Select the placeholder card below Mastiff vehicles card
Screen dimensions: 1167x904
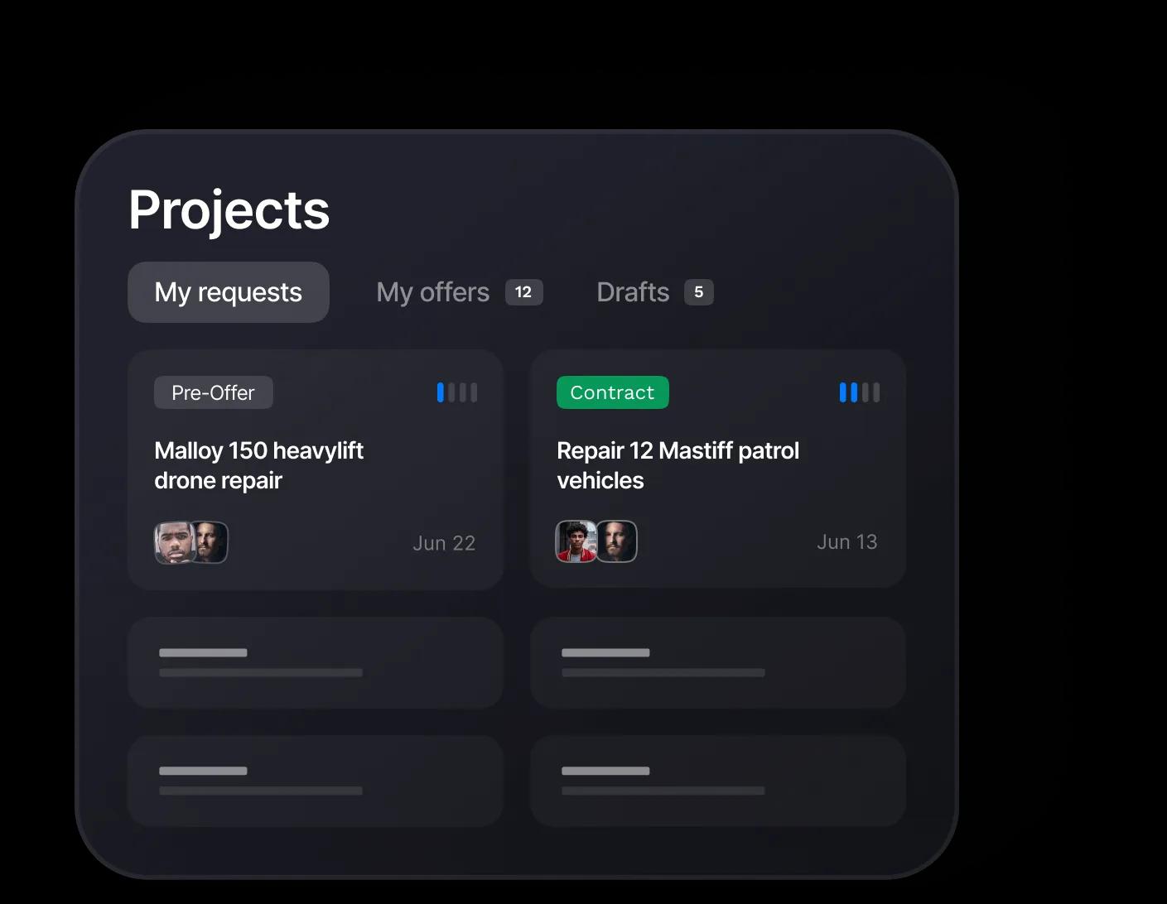coord(718,662)
